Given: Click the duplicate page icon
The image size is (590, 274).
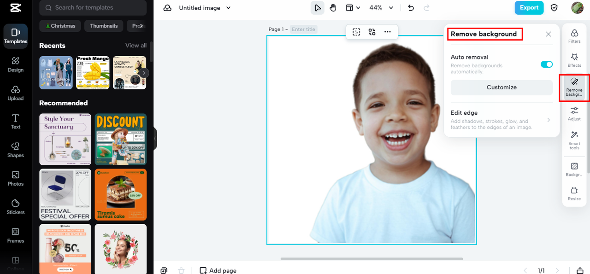Looking at the screenshot, I should coord(164,270).
